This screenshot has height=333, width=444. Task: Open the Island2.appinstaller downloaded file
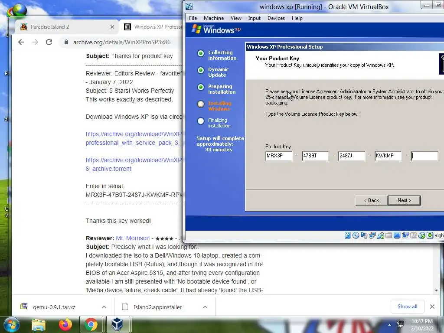coord(157,307)
